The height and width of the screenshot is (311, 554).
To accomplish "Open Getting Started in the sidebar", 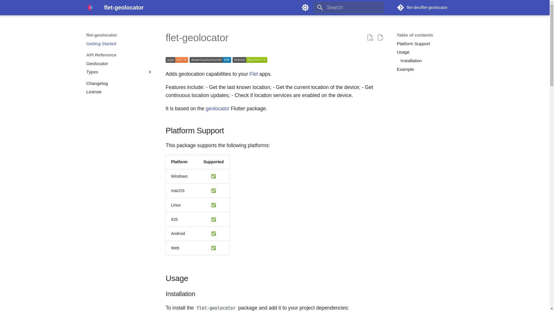I will pos(101,44).
